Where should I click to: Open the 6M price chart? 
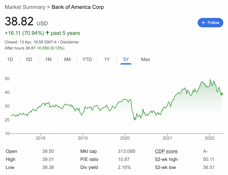click(67, 59)
